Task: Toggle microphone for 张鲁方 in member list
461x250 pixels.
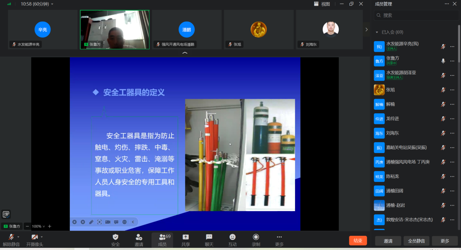Action: point(443,61)
